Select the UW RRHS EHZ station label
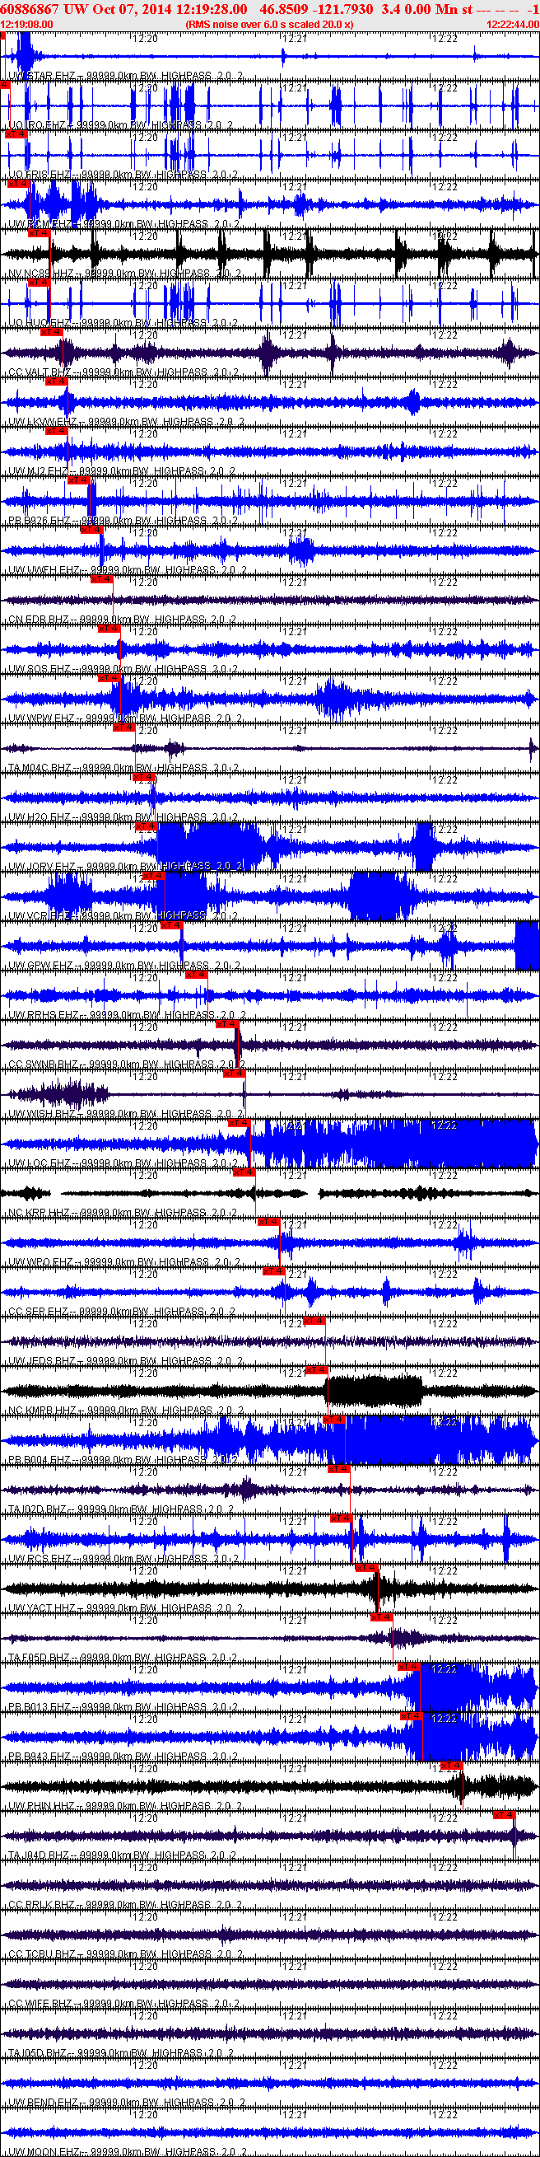540x2157 pixels. (128, 1015)
